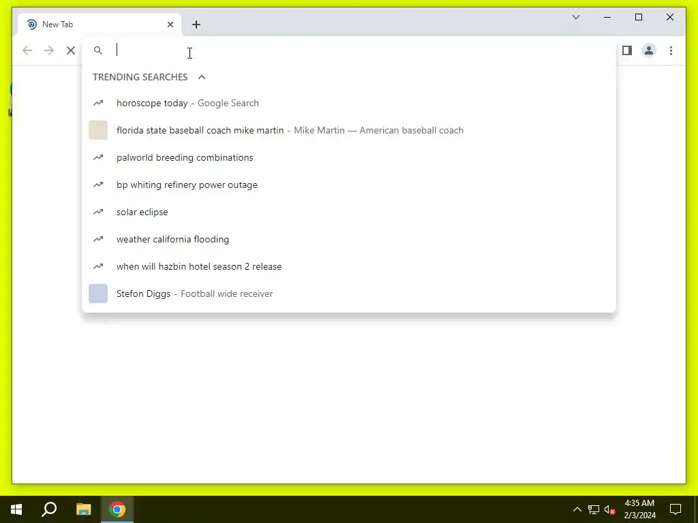This screenshot has height=523, width=698.
Task: Maximize the Chrome window
Action: (x=638, y=17)
